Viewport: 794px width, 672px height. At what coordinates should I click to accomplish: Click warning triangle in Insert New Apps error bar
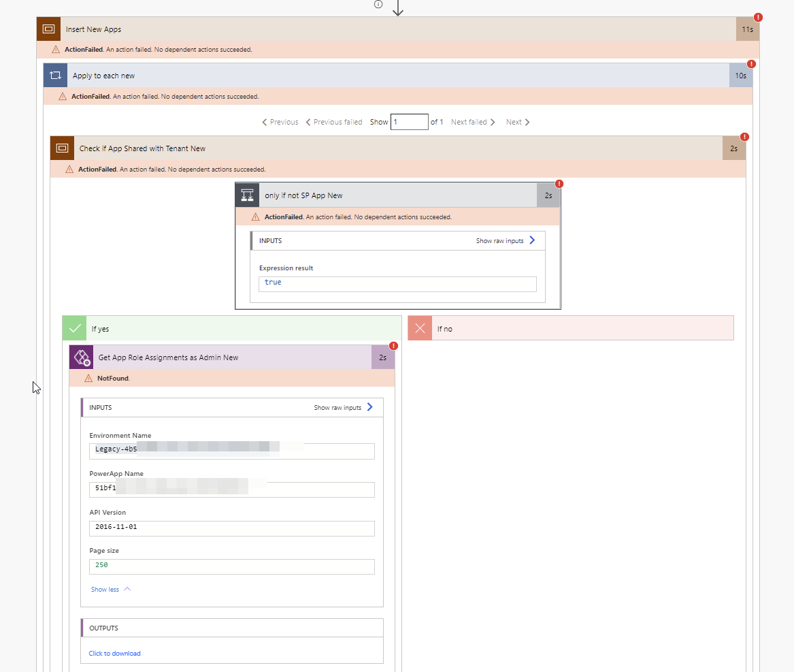(56, 50)
